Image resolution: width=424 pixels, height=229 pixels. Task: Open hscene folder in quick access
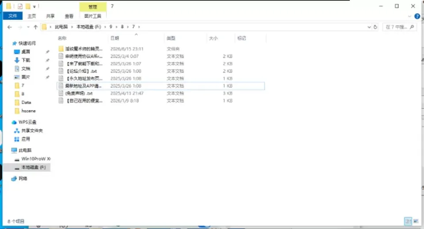pos(28,111)
